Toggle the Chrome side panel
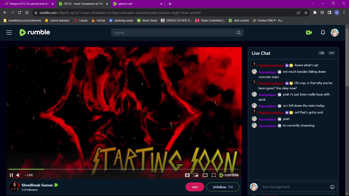The image size is (349, 196). pyautogui.click(x=329, y=13)
